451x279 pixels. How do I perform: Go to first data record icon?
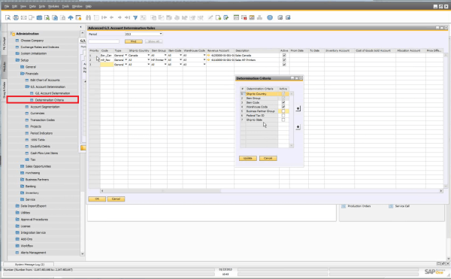(104, 17)
